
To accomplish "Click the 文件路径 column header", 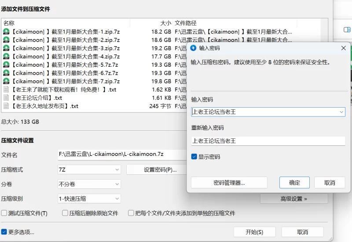I will pyautogui.click(x=235, y=23).
